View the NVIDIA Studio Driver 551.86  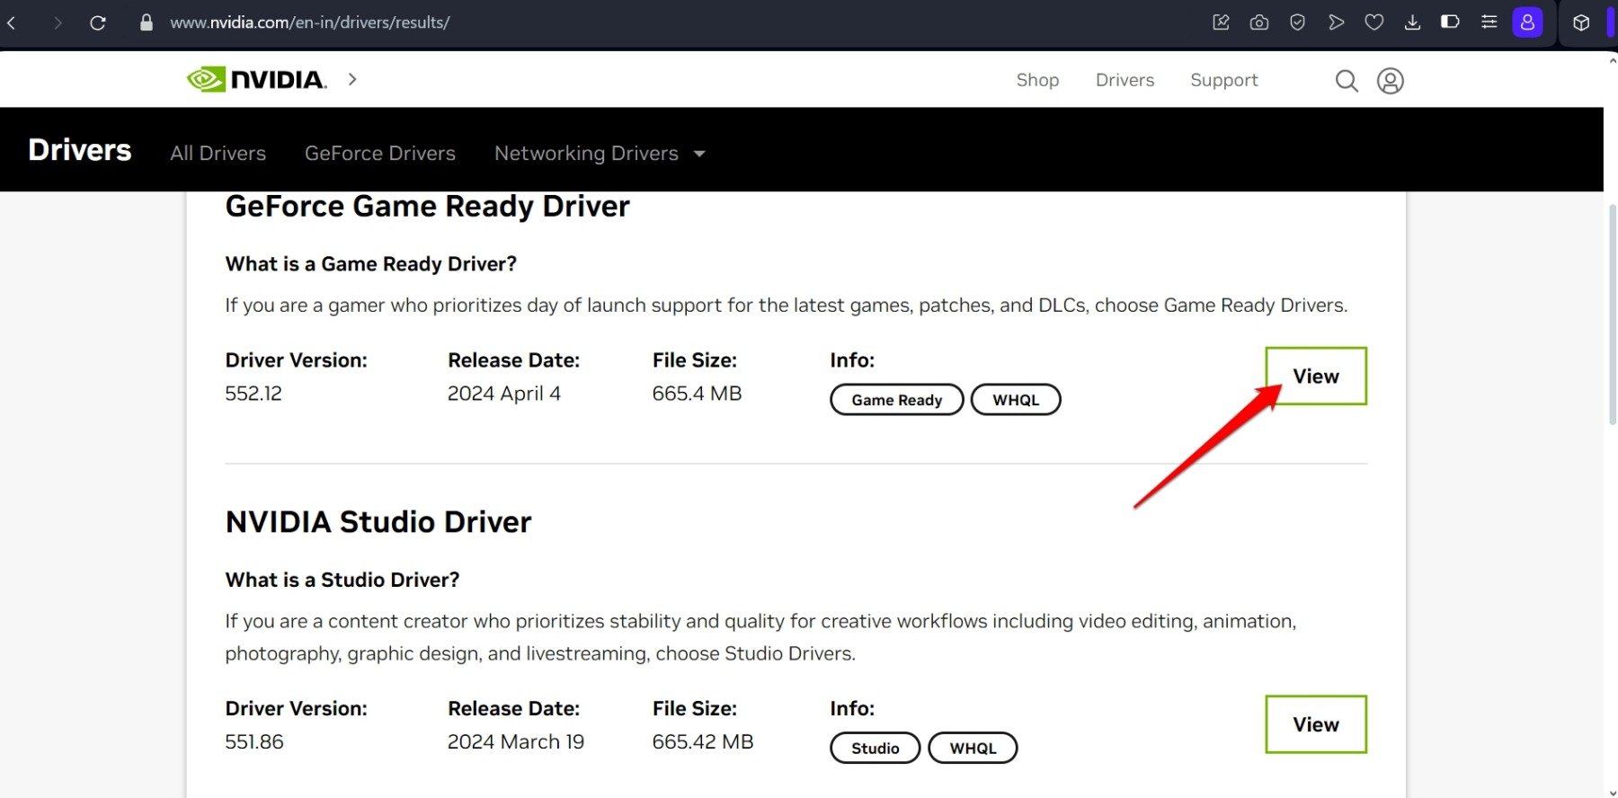pos(1315,724)
